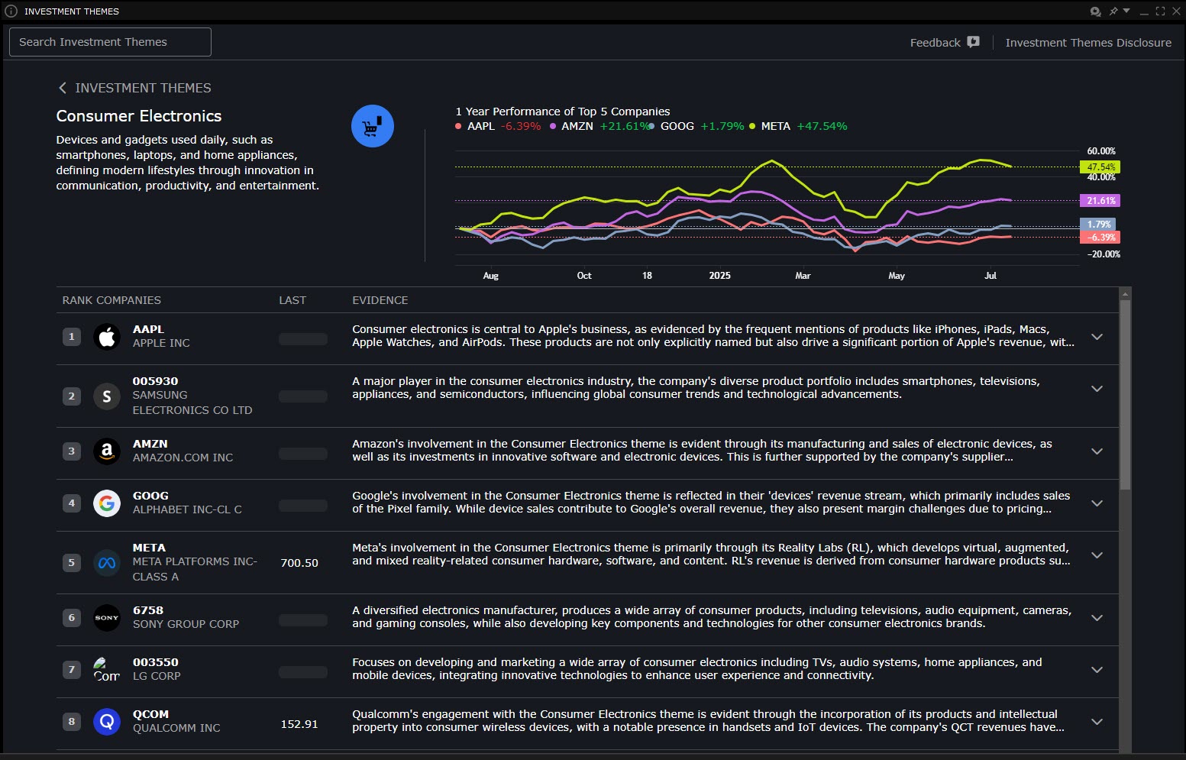Screen dimensions: 1186x760
Task: Click the 1.79% GOOG chart value tag
Action: click(x=1098, y=224)
